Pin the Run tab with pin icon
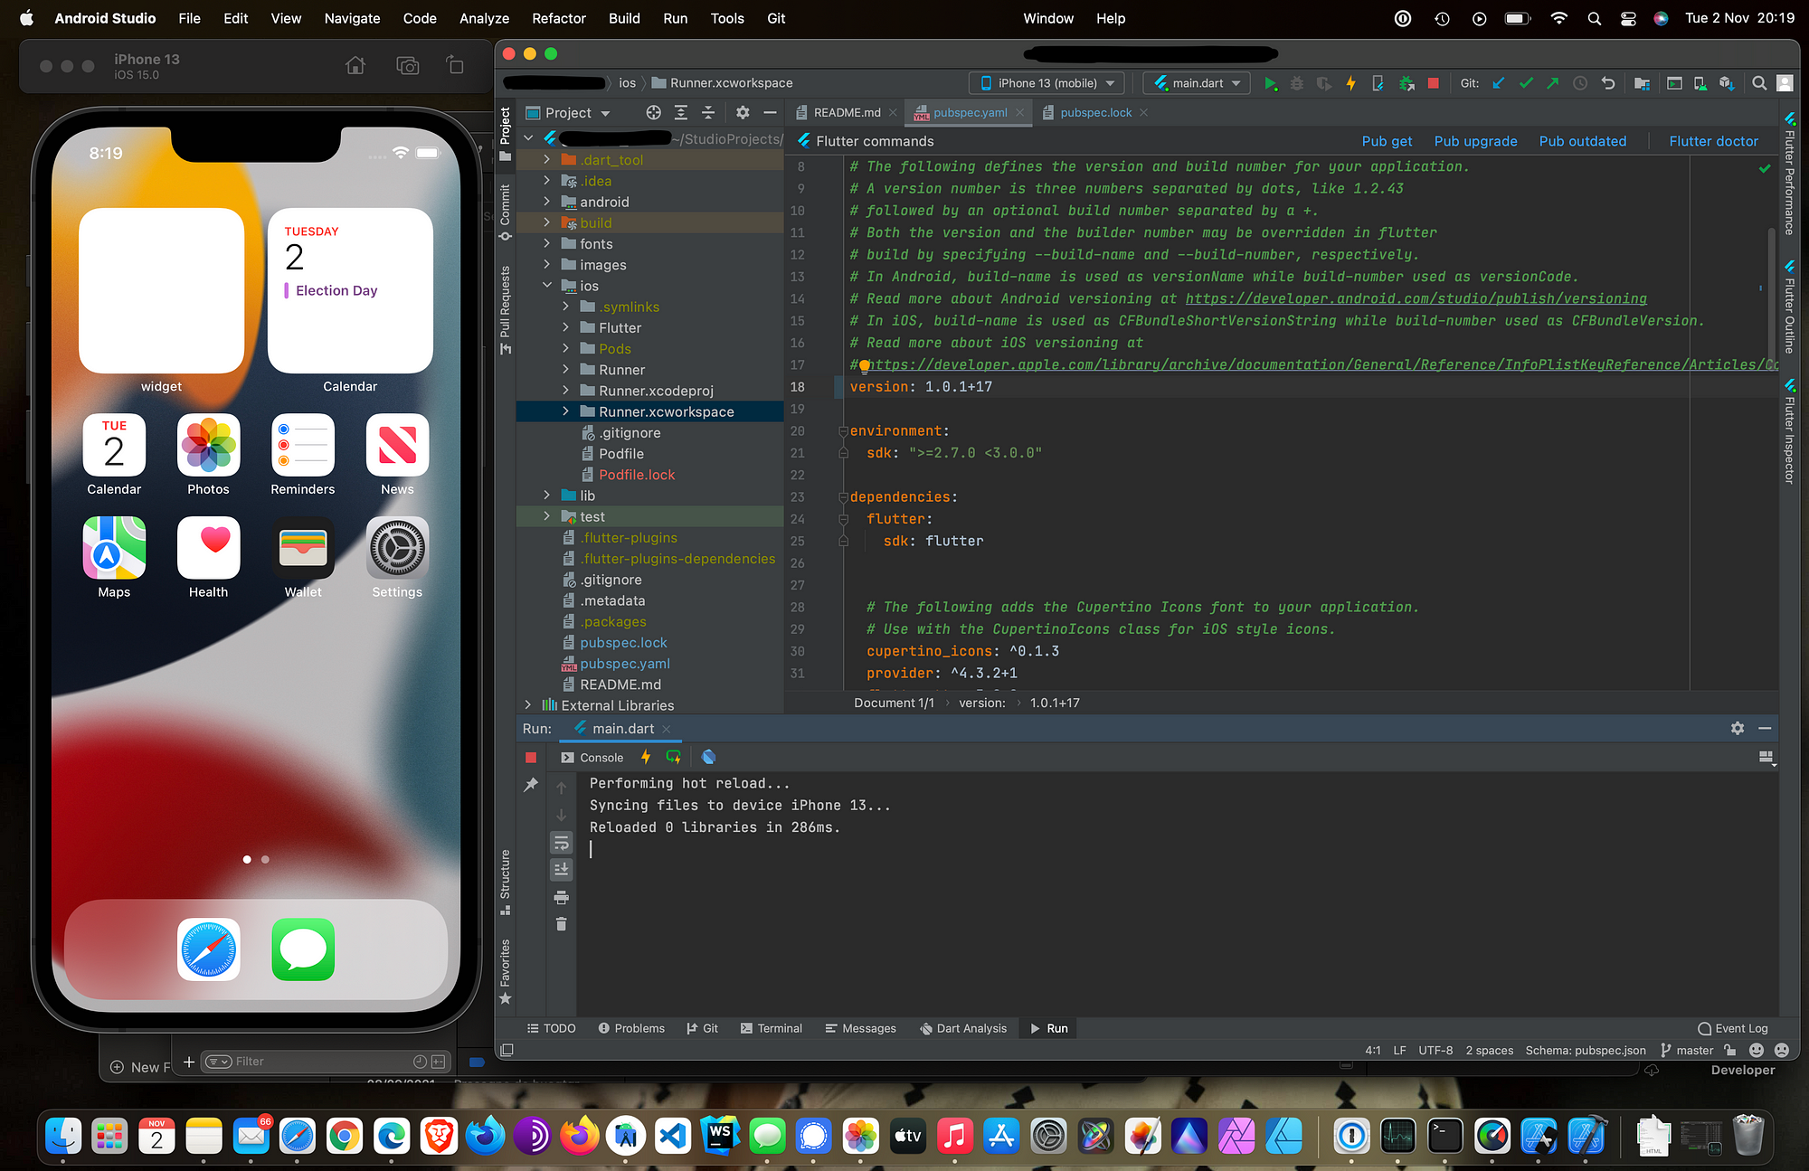This screenshot has height=1171, width=1809. click(531, 785)
